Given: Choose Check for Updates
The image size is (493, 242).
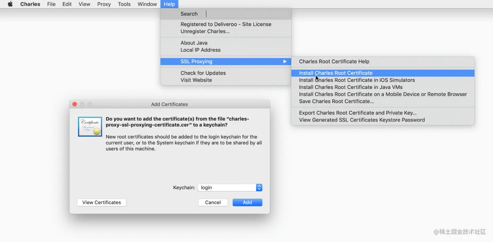Looking at the screenshot, I should click(x=226, y=73).
